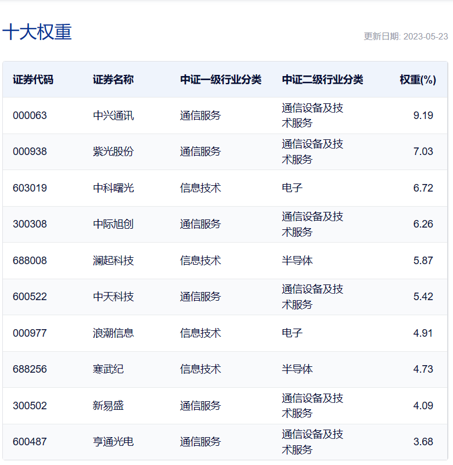453x465 pixels.
Task: Click 信息技术 in the 澜起科技 row
Action: tap(200, 261)
